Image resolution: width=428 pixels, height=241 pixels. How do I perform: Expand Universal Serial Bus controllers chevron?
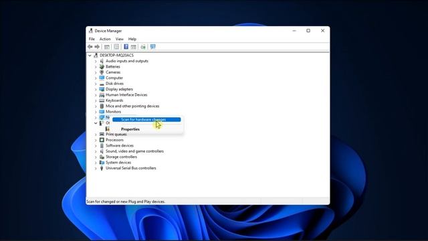(x=96, y=168)
